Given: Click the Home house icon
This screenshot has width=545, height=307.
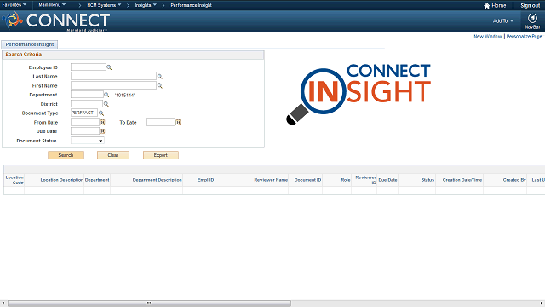Looking at the screenshot, I should click(x=486, y=6).
